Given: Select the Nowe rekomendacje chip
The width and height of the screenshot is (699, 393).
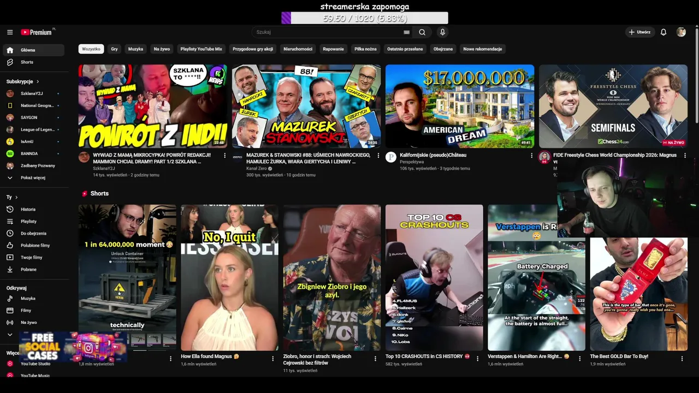Looking at the screenshot, I should [x=483, y=49].
